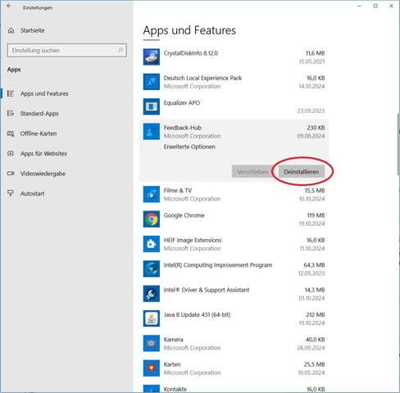Image resolution: width=400 pixels, height=393 pixels.
Task: Select the Autostart sidebar icon
Action: pos(11,193)
